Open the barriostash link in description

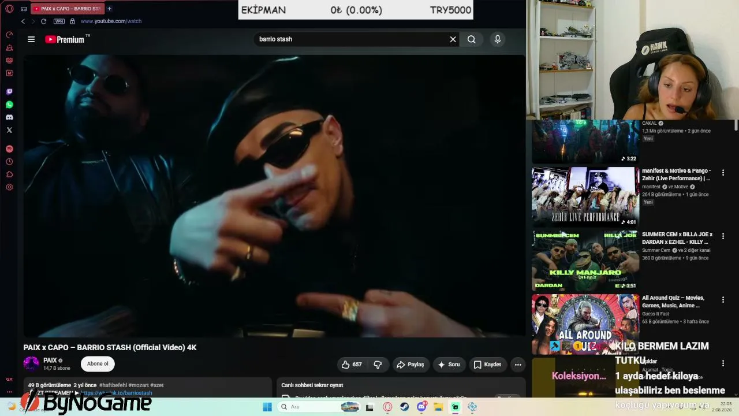117,393
